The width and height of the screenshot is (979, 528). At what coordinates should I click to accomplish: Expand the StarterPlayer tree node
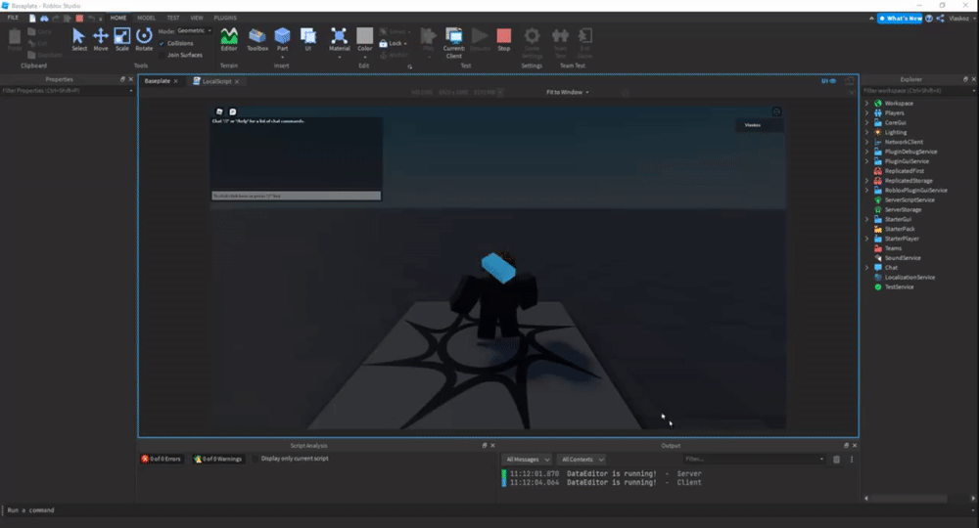pyautogui.click(x=866, y=239)
